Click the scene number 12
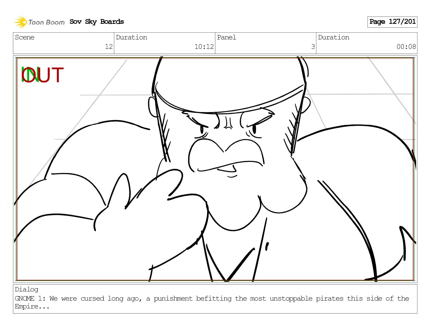This screenshot has width=431, height=333. coord(109,47)
